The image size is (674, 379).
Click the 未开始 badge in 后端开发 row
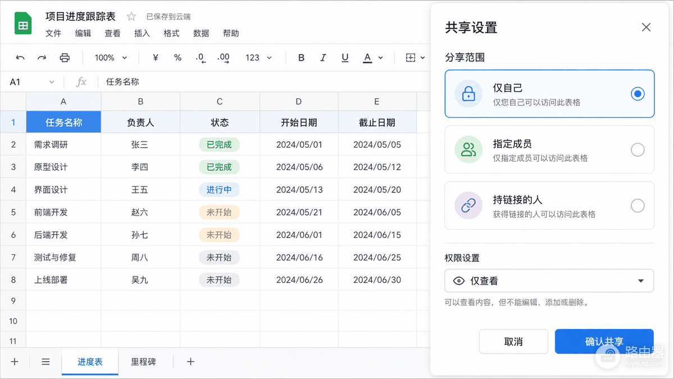(x=219, y=235)
